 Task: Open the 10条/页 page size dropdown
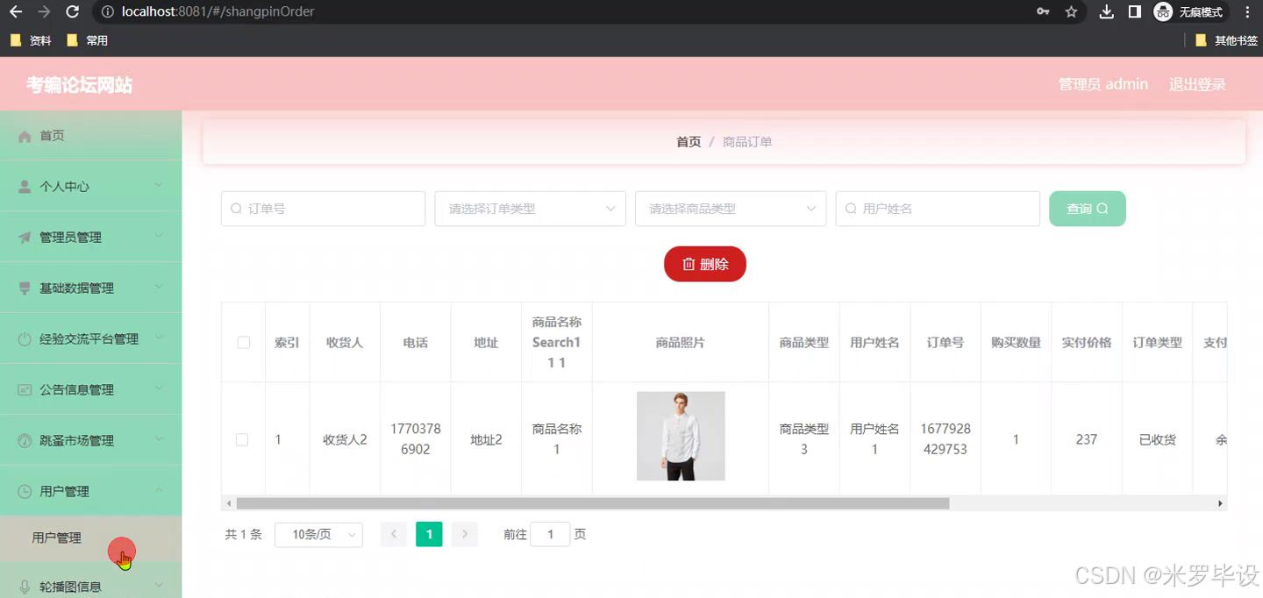point(318,534)
